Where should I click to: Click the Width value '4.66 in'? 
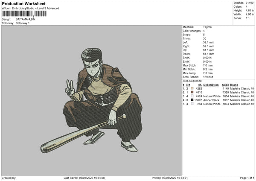250,15
